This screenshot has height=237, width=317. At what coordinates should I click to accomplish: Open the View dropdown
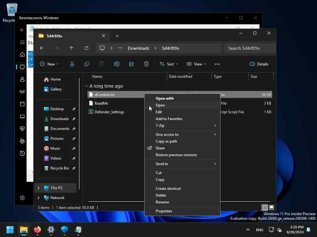pos(196,64)
